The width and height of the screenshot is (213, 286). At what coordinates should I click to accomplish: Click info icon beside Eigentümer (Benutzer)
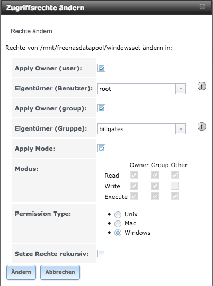click(202, 86)
